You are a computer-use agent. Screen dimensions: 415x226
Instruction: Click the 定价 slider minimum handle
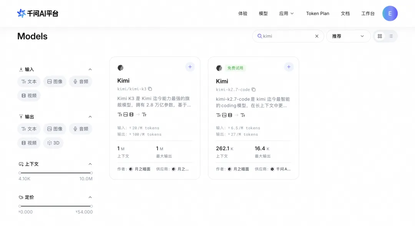[x=20, y=206]
